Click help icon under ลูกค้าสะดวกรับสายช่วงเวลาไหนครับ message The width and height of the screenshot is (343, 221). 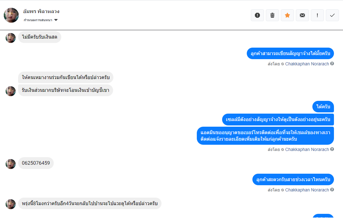(332, 190)
